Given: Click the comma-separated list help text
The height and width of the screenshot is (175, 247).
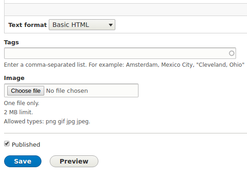Looking at the screenshot, I should tap(124, 65).
